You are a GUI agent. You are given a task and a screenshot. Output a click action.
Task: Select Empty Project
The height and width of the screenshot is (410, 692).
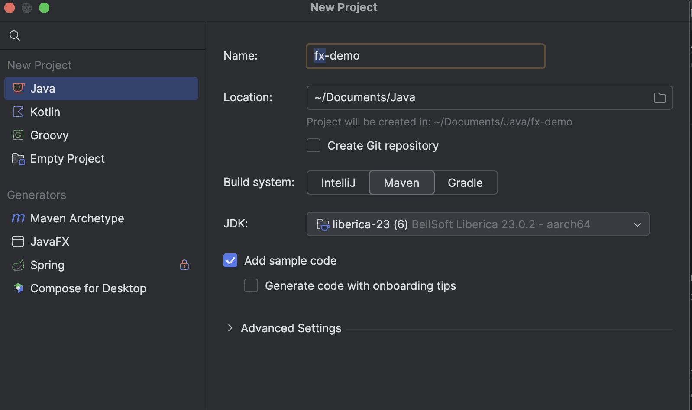coord(101,159)
